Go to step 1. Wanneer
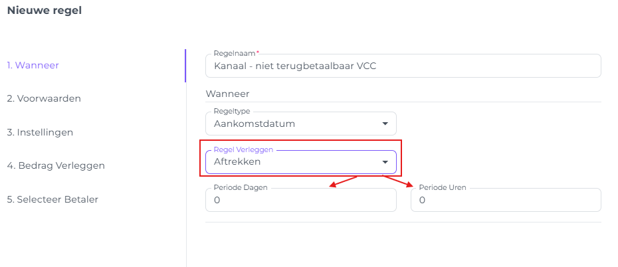Screen dimensions: 618x267 click(x=33, y=65)
